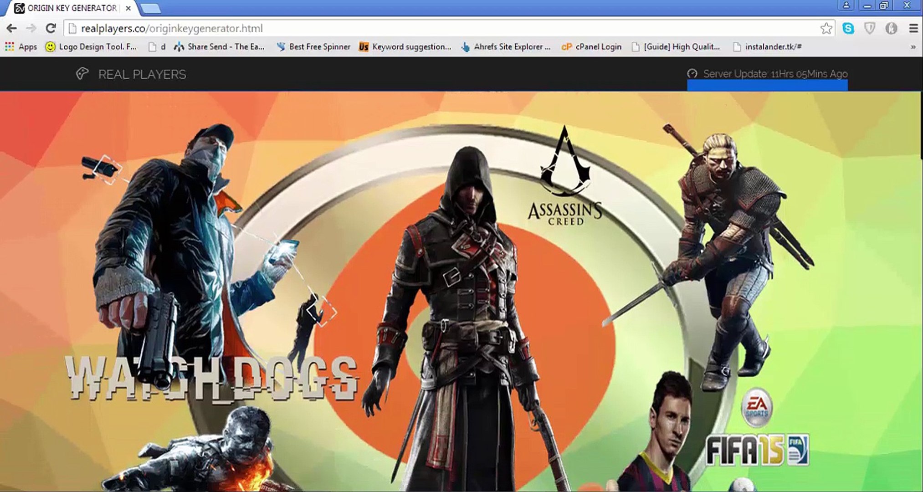Click the Server Update status text

[775, 73]
